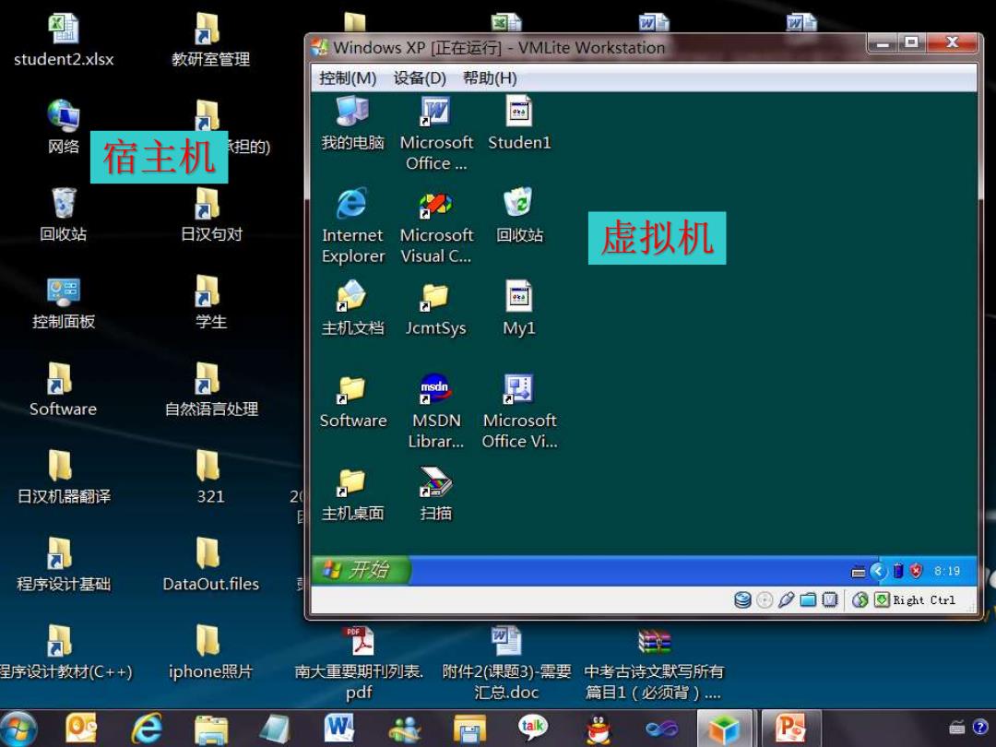Expand hidden XP tray icons with blue arrow
The height and width of the screenshot is (747, 996).
coord(878,571)
